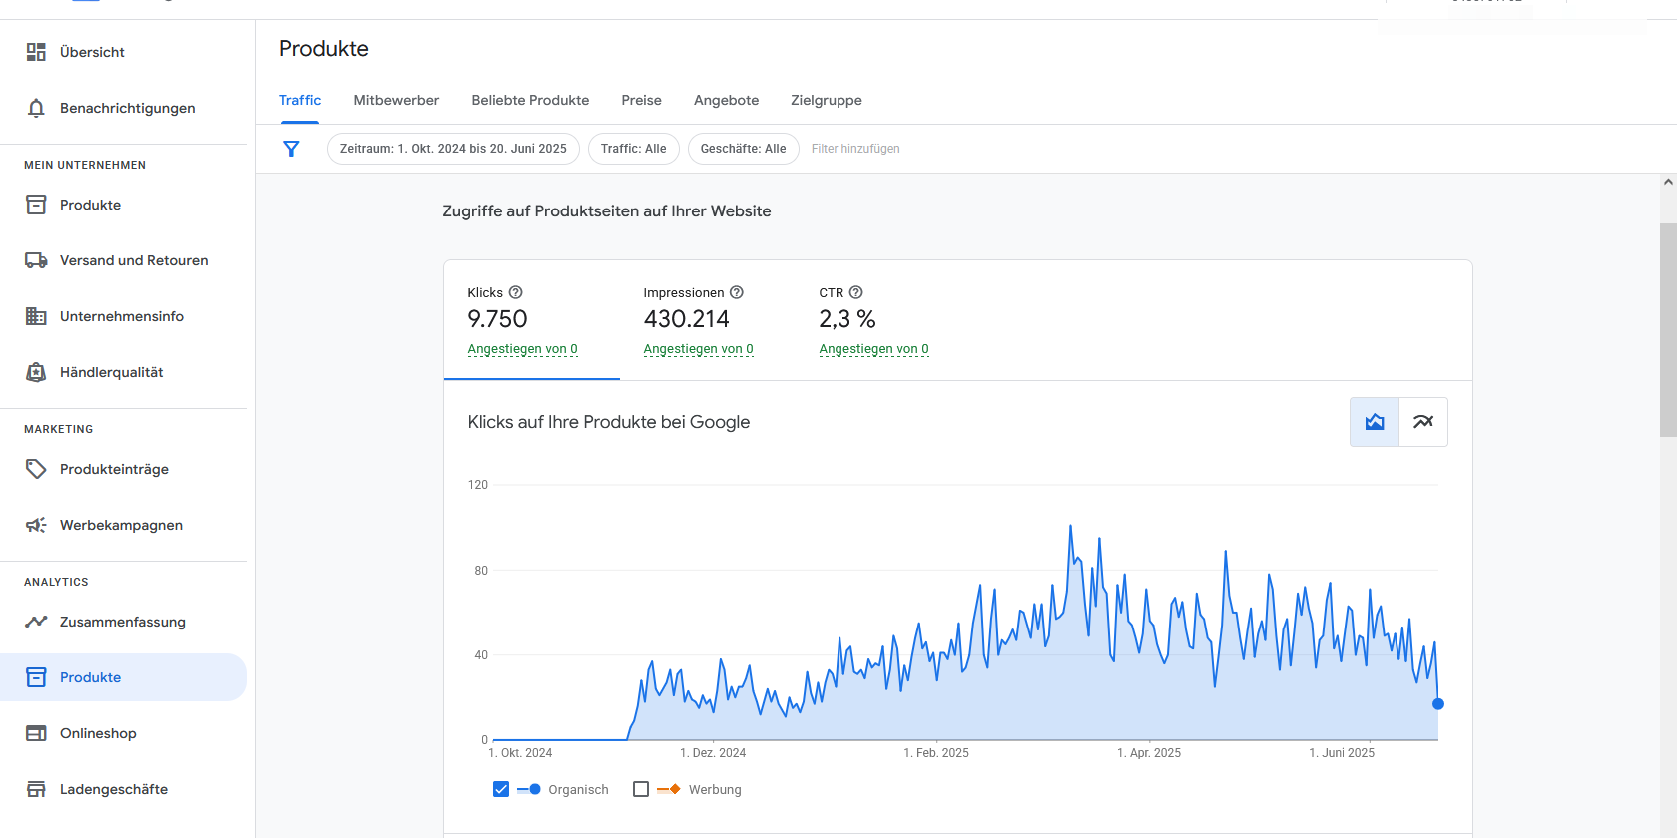
Task: Enable the Werbung checkbox
Action: (x=641, y=789)
